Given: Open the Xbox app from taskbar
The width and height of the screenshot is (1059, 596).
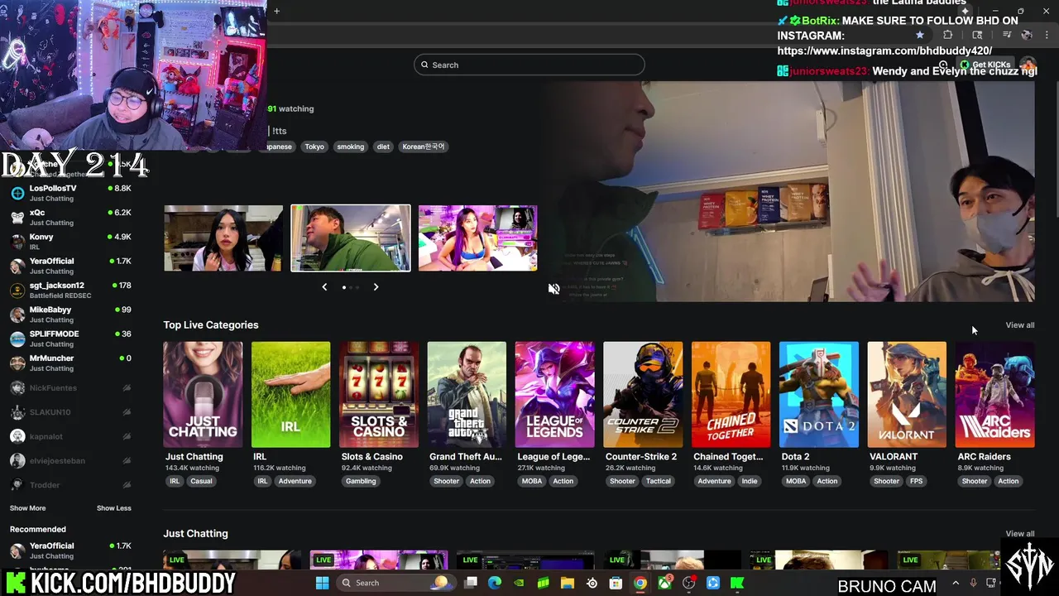Looking at the screenshot, I should pyautogui.click(x=664, y=583).
